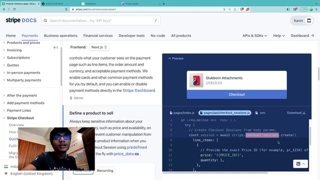The height and width of the screenshot is (180, 320).
Task: Click the Download arrow icon
Action: [x=304, y=113]
